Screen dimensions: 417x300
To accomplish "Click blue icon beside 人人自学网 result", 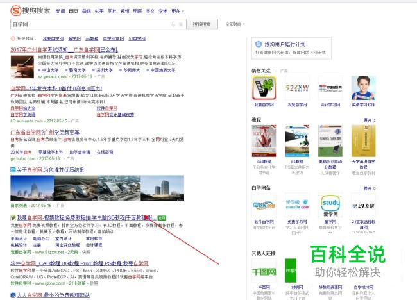I will click(13, 295).
